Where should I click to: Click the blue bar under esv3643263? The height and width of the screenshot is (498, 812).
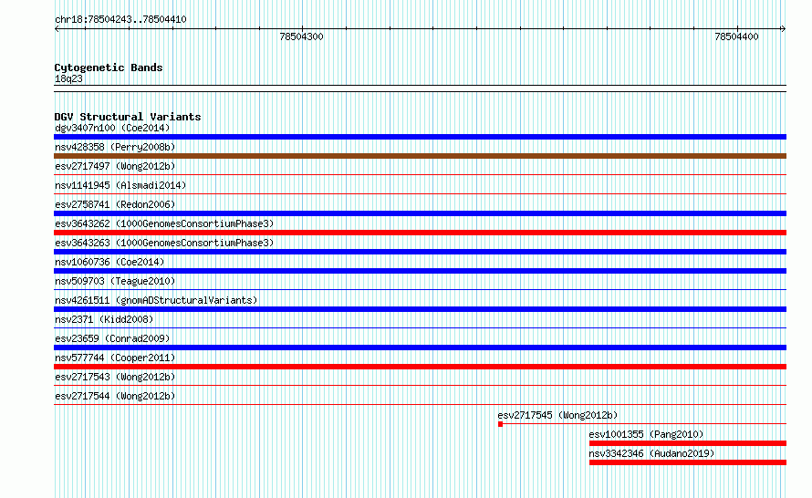[x=420, y=252]
